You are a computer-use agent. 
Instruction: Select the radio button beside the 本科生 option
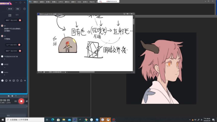2,64
